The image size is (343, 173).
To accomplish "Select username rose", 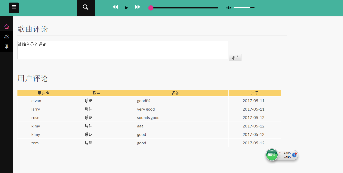I will 35,118.
